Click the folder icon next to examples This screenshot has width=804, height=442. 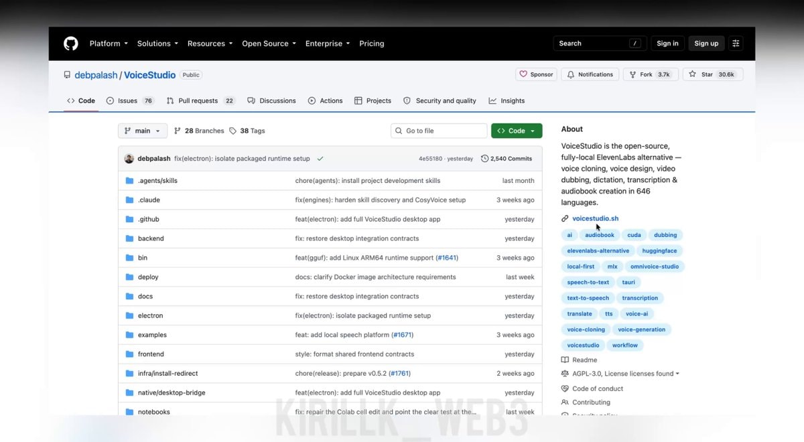(129, 335)
